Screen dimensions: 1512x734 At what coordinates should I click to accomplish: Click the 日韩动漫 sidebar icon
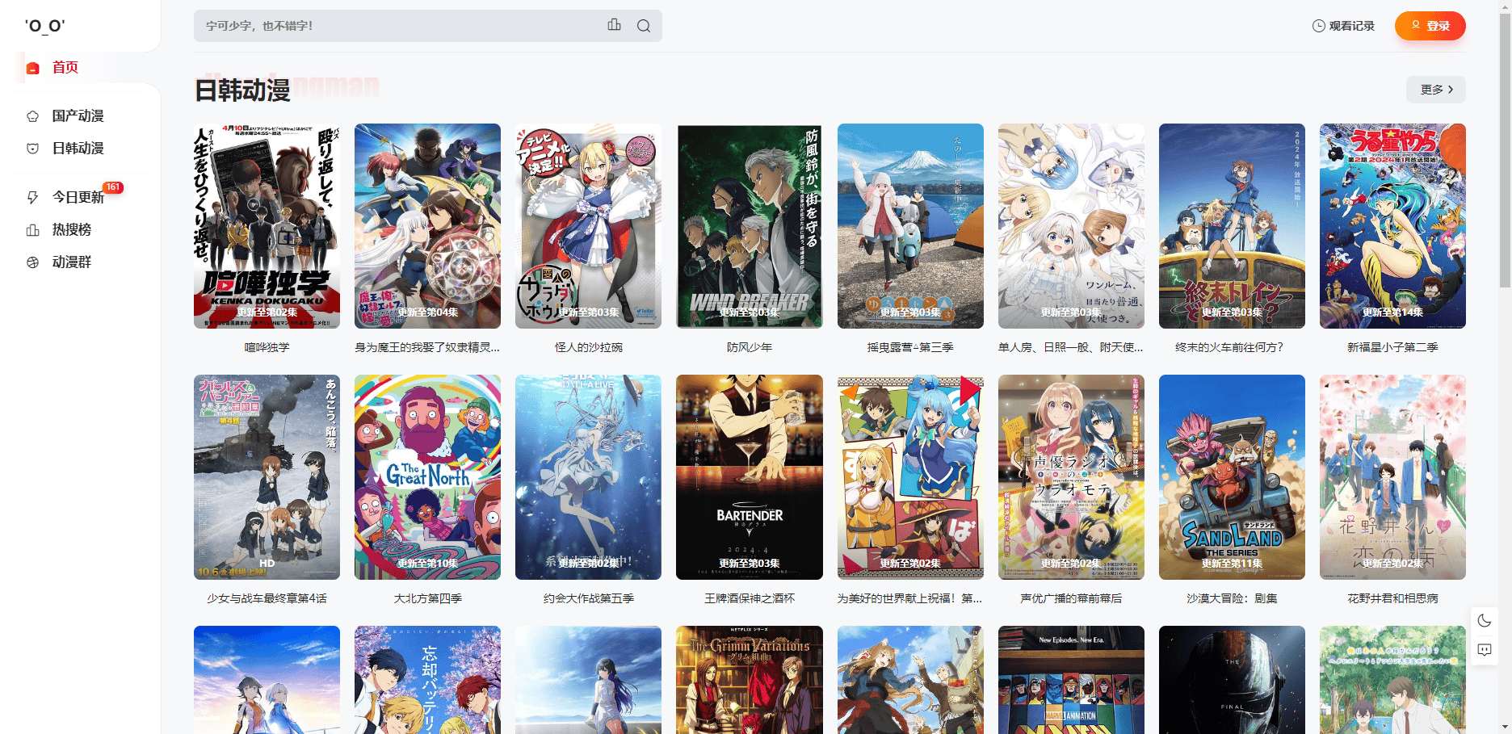(x=33, y=149)
